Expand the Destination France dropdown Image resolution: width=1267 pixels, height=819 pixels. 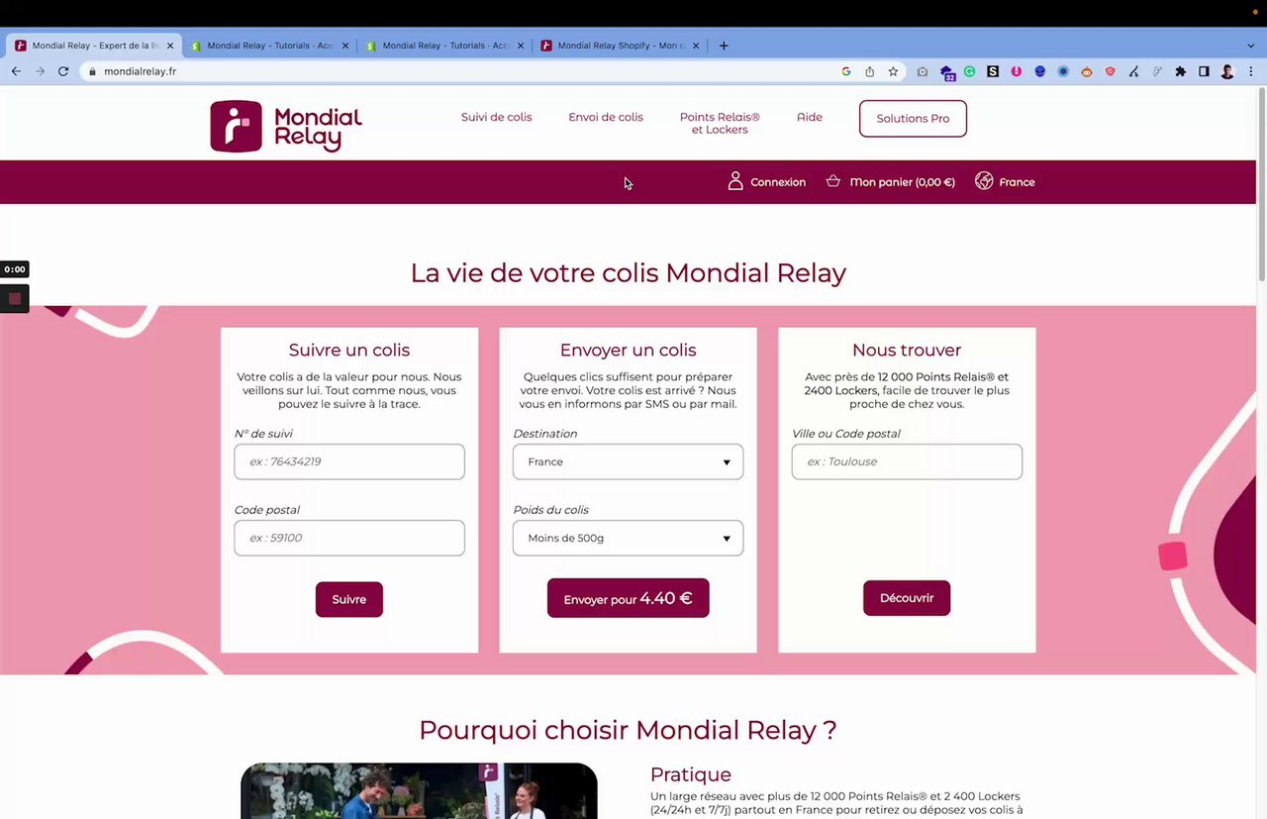coord(628,461)
